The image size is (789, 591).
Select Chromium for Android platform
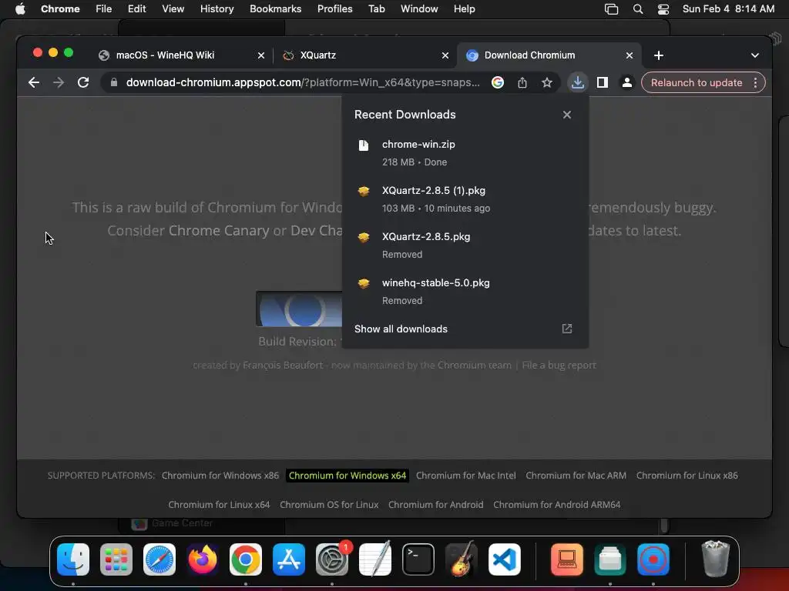click(x=435, y=505)
